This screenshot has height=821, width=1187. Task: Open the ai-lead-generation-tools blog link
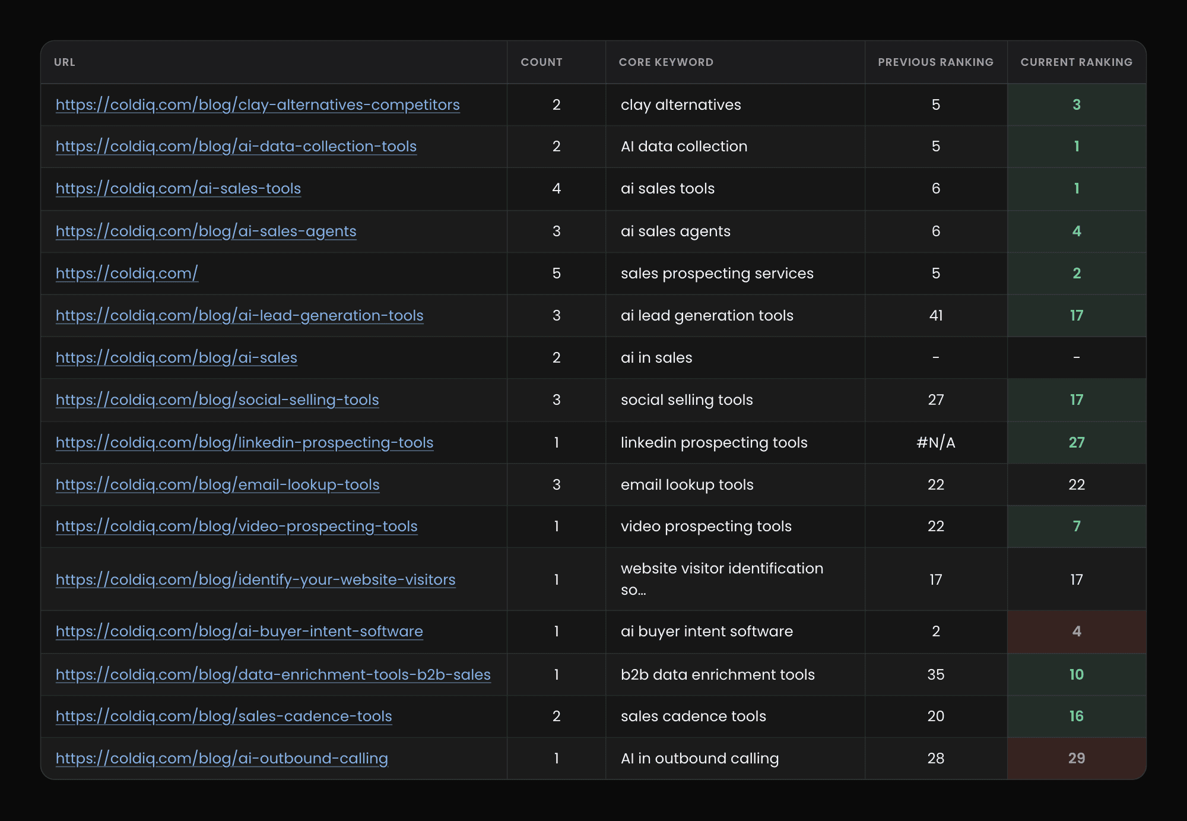tap(240, 316)
